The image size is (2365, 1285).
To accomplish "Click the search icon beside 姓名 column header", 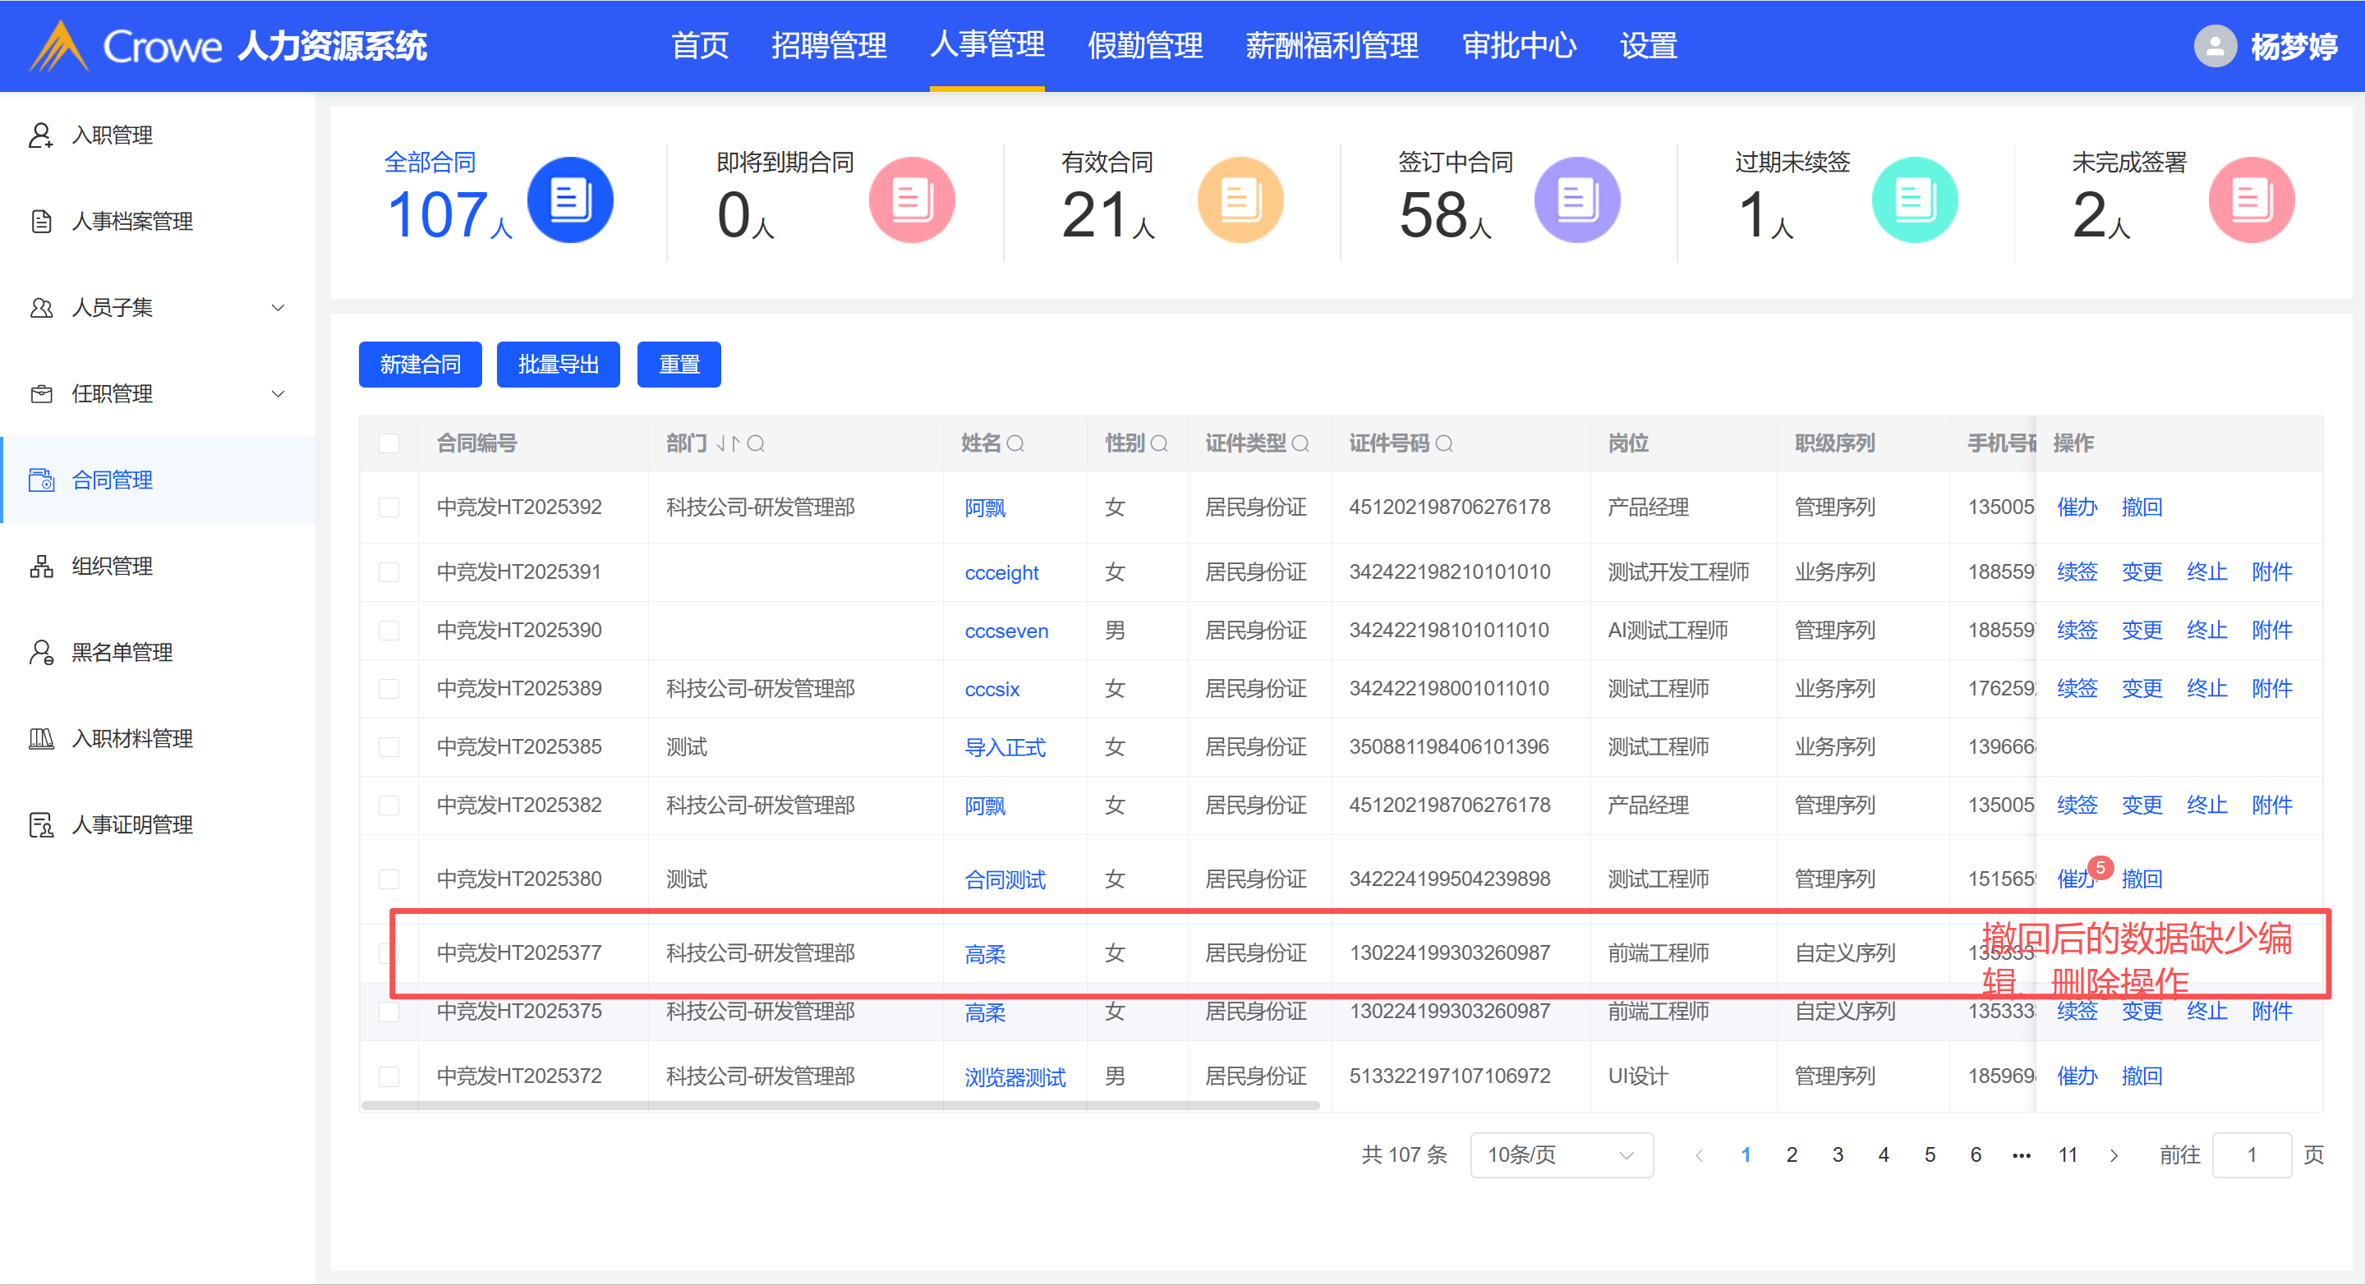I will 1015,444.
